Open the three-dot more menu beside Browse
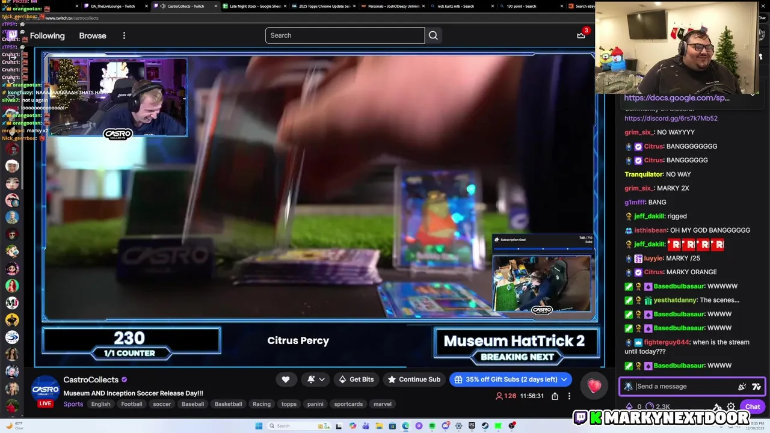This screenshot has height=433, width=770. coord(124,35)
